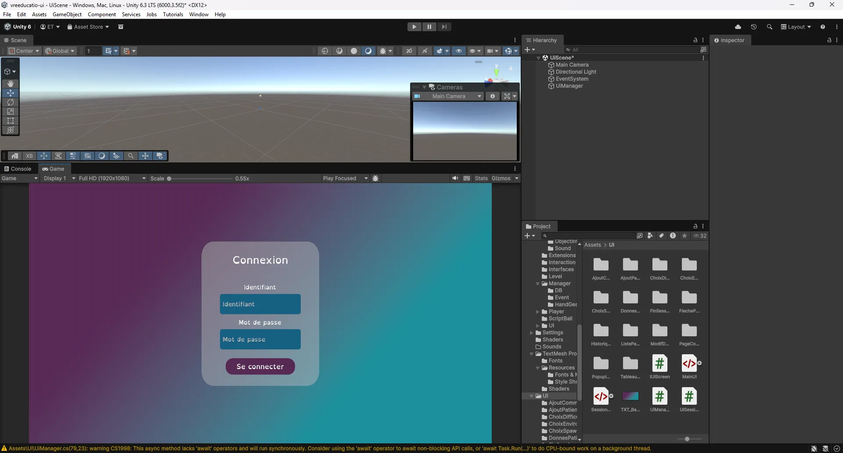Image resolution: width=843 pixels, height=453 pixels.
Task: Switch to the Console tab
Action: pos(18,169)
